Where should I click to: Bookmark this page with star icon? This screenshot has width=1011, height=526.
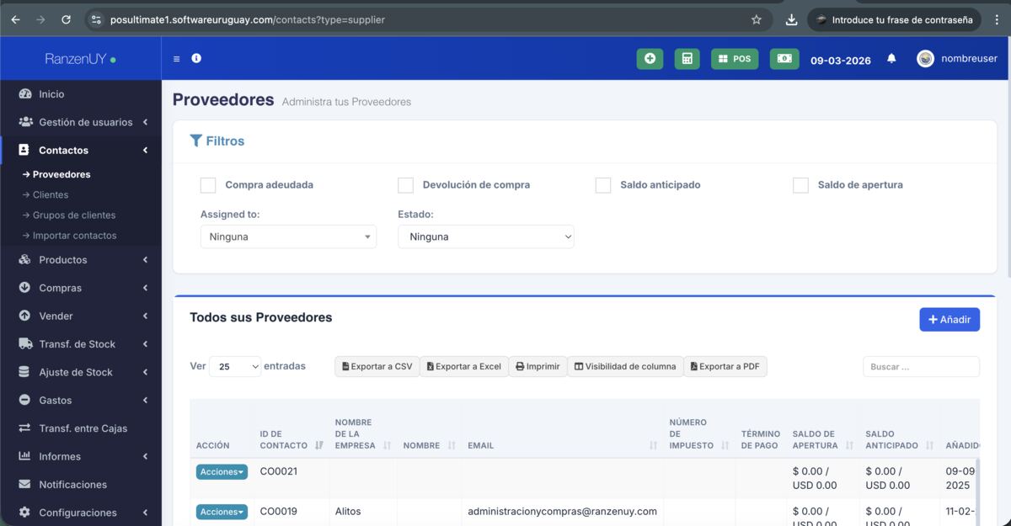(756, 19)
